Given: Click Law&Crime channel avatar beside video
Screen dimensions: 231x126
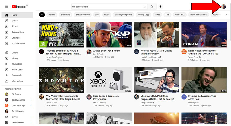Looking at the screenshot, I should pyautogui.click(x=136, y=52).
